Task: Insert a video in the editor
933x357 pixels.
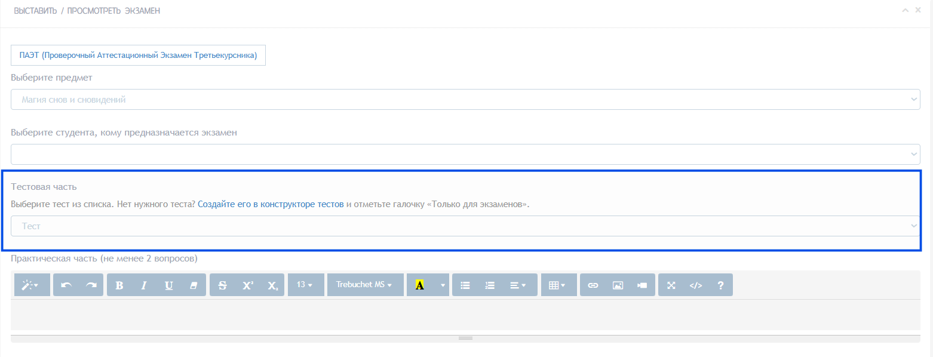Action: (x=642, y=285)
